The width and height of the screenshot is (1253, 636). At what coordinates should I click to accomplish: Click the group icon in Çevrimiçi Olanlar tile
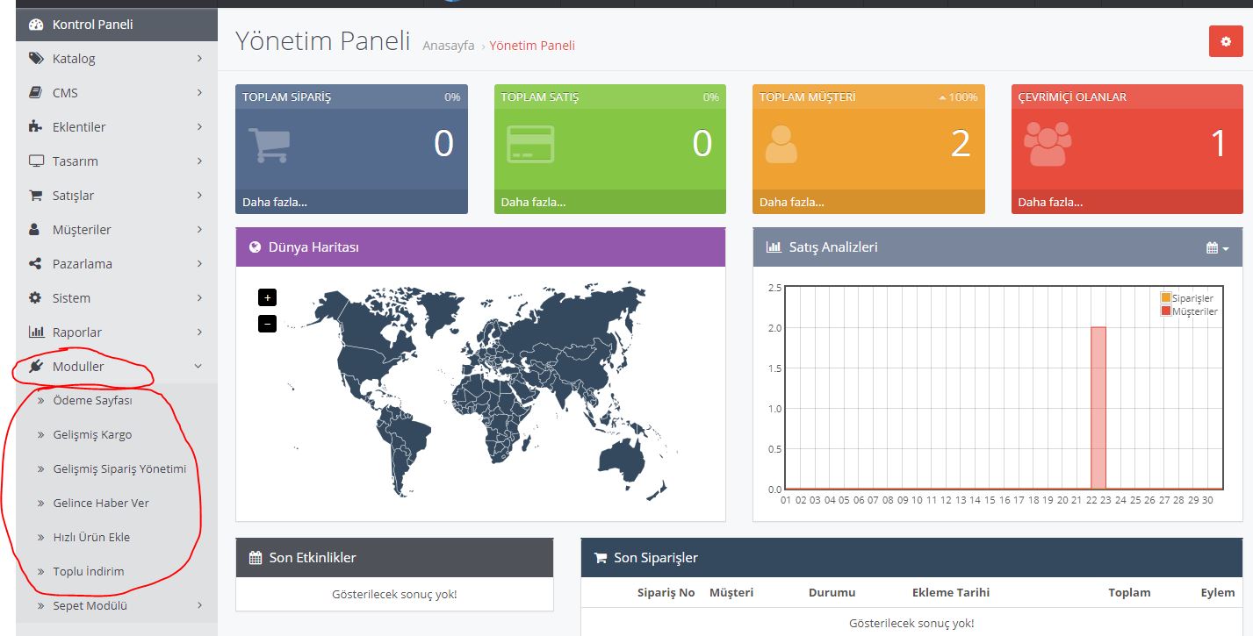(x=1048, y=145)
